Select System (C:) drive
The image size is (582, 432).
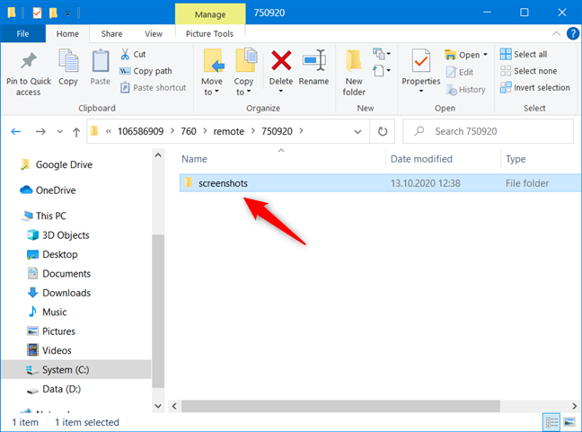[x=76, y=370]
